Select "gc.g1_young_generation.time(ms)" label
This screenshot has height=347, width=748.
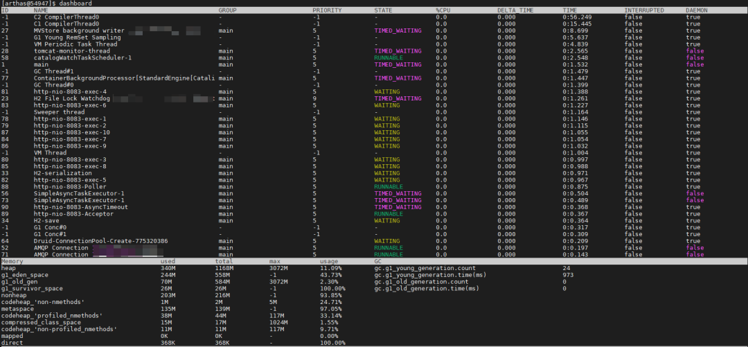[x=431, y=275]
